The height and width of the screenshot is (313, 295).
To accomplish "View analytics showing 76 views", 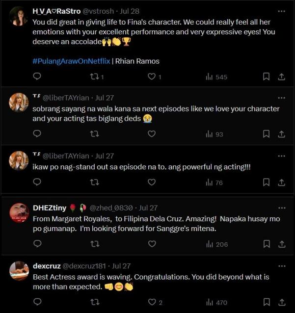I will pyautogui.click(x=214, y=182).
